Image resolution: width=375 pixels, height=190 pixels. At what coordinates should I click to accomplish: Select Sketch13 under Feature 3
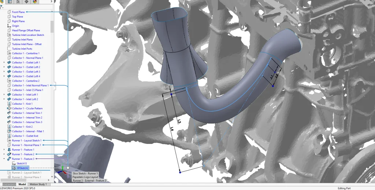click(22, 164)
